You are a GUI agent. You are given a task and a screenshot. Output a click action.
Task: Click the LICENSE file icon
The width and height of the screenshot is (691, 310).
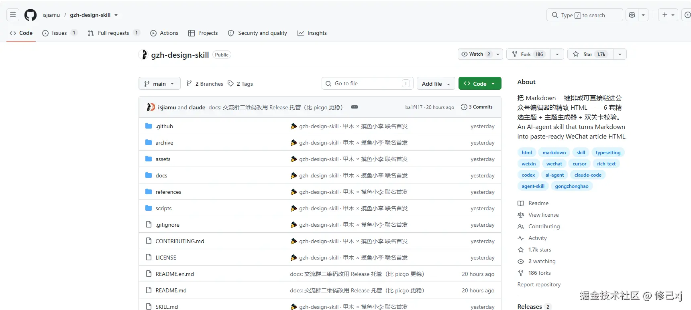point(149,258)
